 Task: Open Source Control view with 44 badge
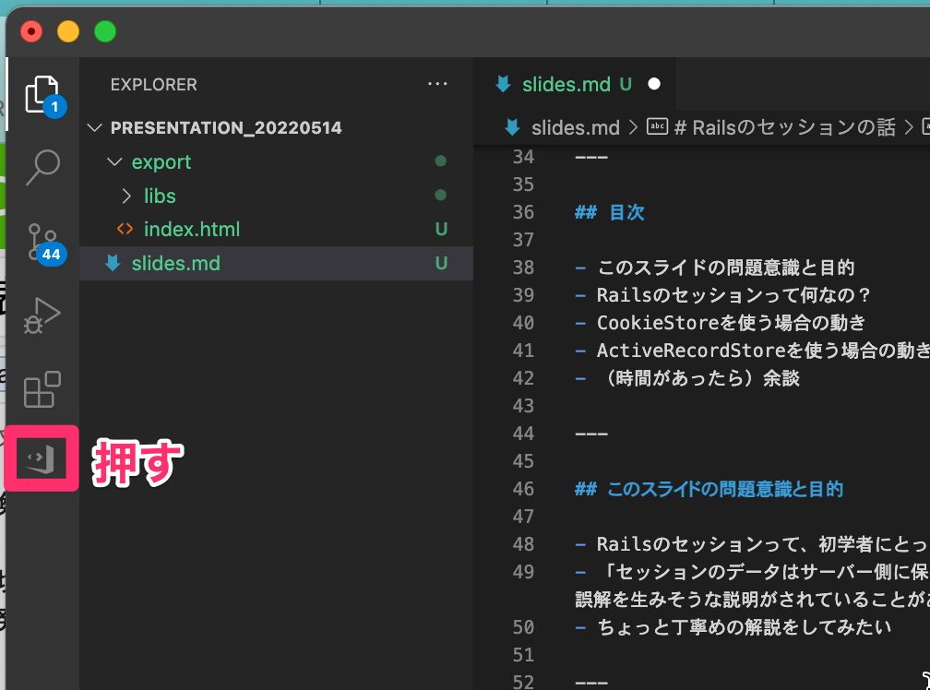click(42, 243)
